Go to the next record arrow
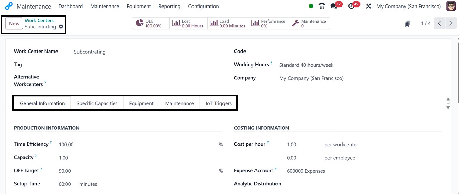This screenshot has height=194, width=459. click(x=451, y=23)
